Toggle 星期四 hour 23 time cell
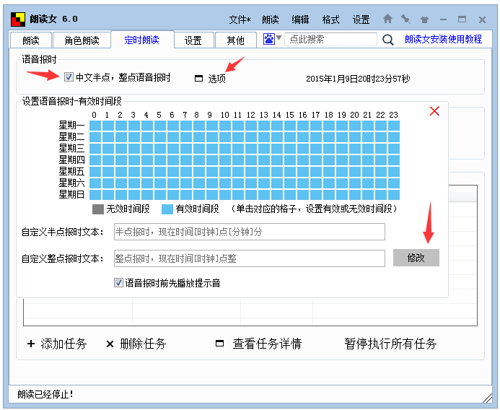The width and height of the screenshot is (500, 410). pos(394,160)
